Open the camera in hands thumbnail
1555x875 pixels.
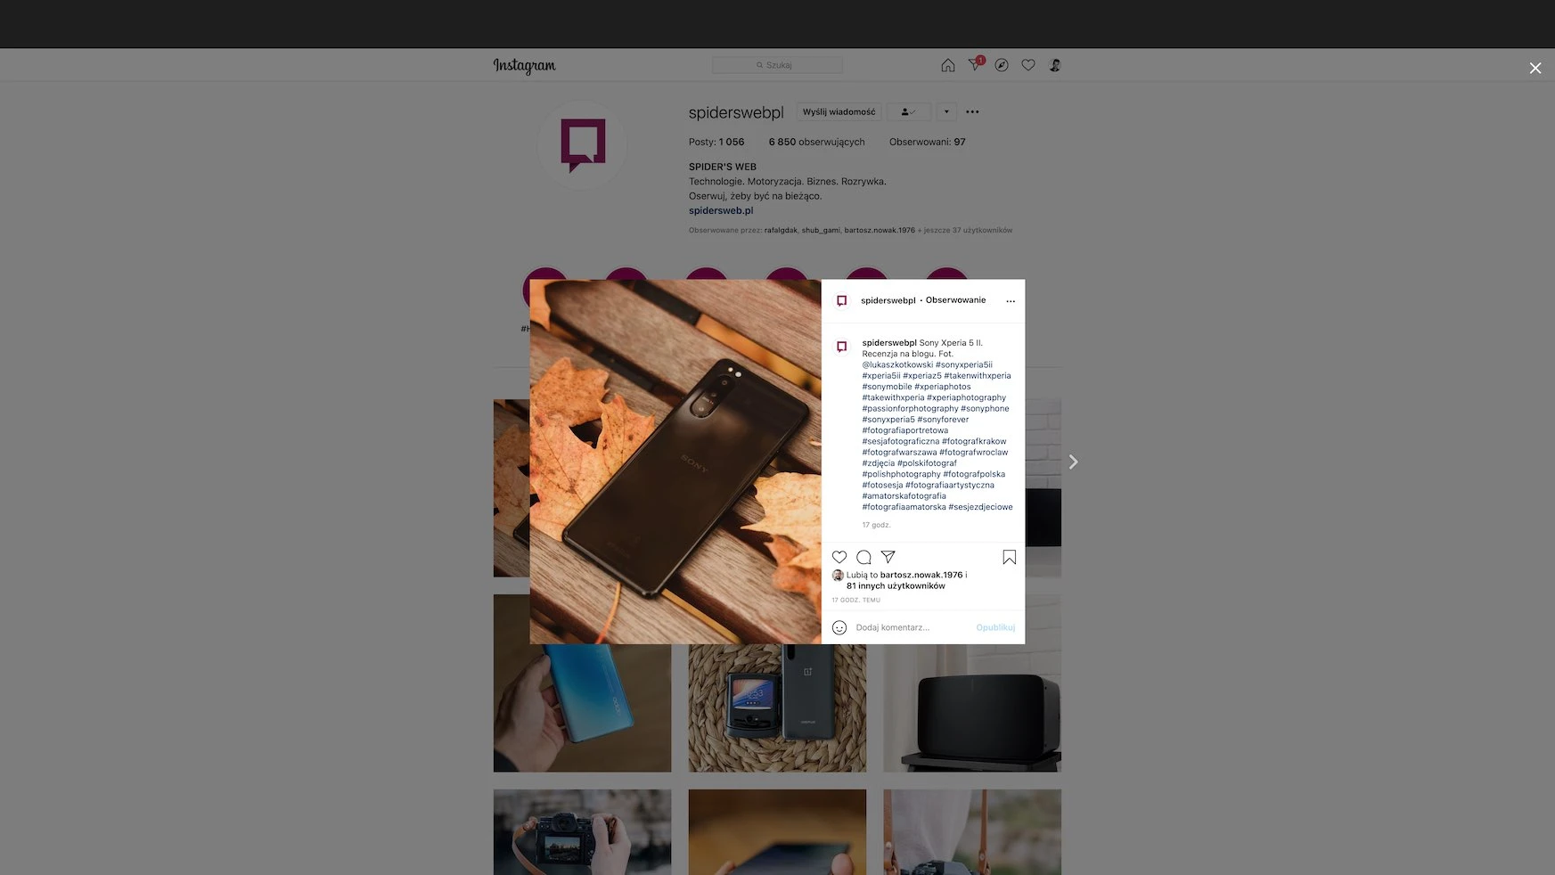tap(583, 831)
